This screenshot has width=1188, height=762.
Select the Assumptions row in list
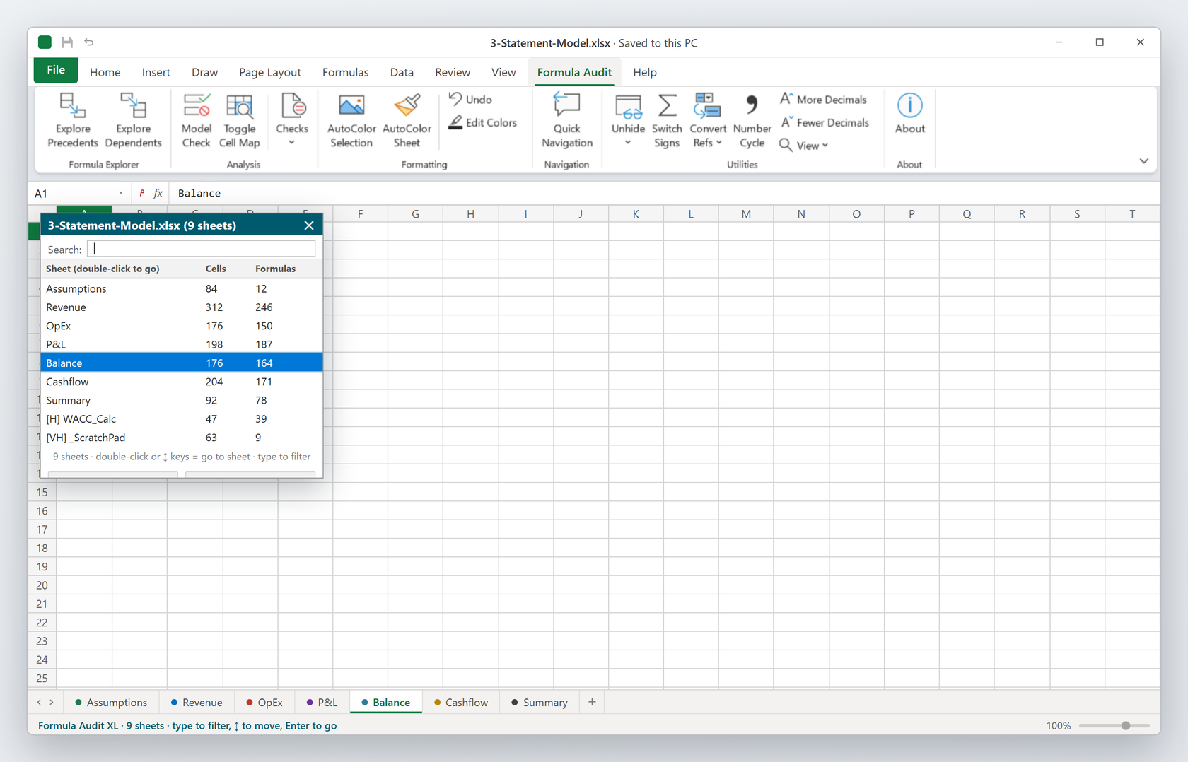(x=182, y=288)
